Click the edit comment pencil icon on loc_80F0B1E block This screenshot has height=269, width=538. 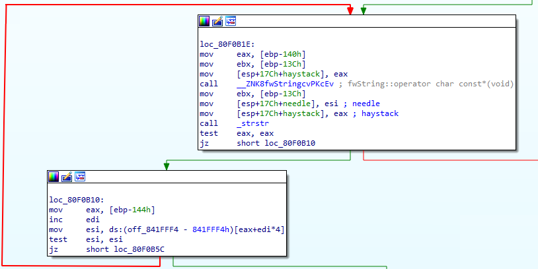[217, 21]
